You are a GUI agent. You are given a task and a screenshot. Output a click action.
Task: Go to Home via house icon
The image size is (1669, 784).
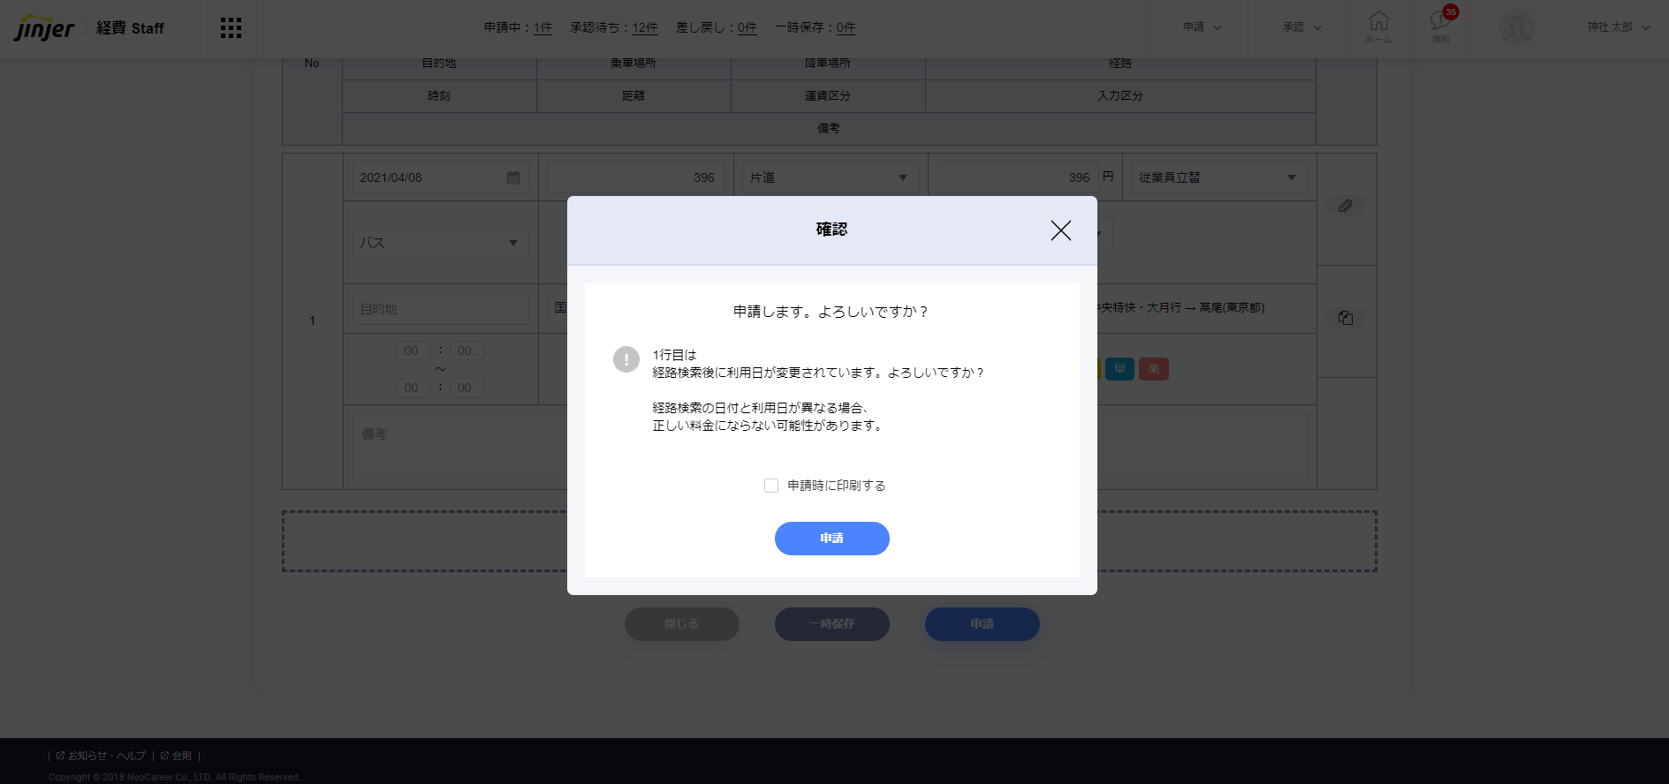pos(1378,26)
